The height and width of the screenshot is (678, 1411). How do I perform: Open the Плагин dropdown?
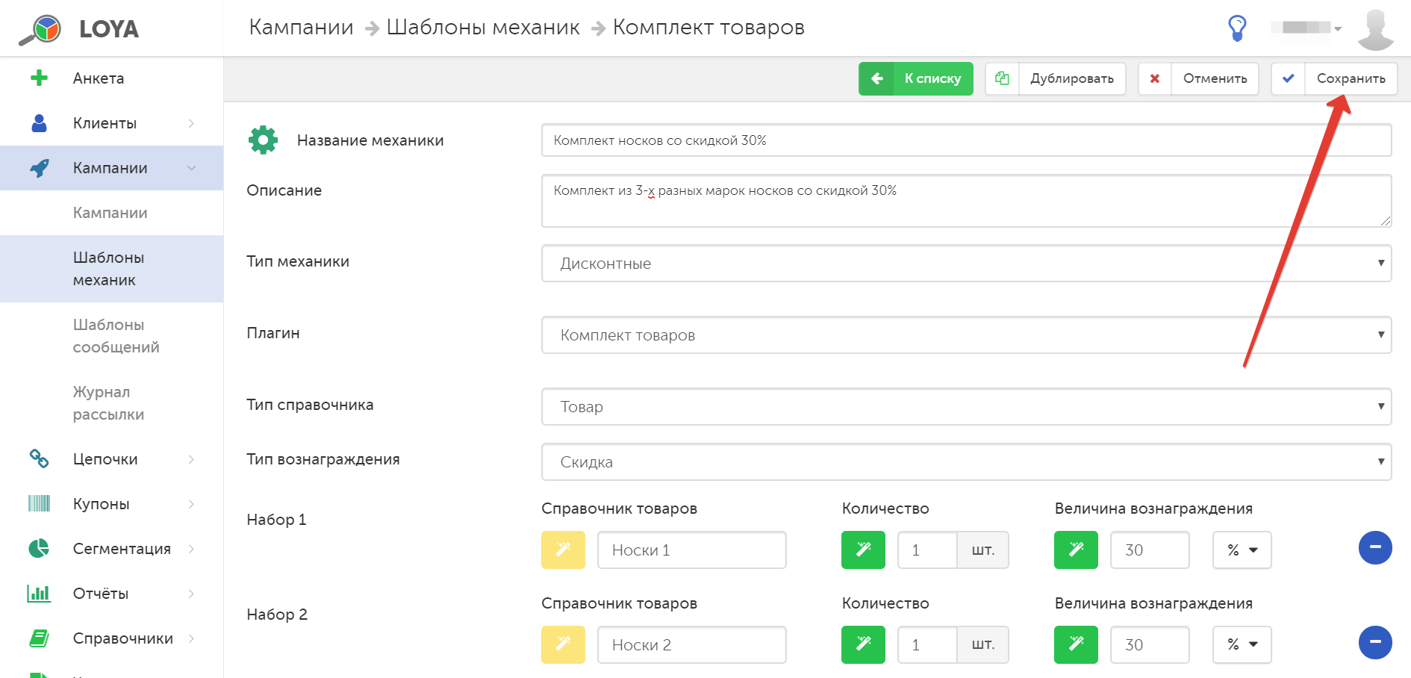coord(966,335)
